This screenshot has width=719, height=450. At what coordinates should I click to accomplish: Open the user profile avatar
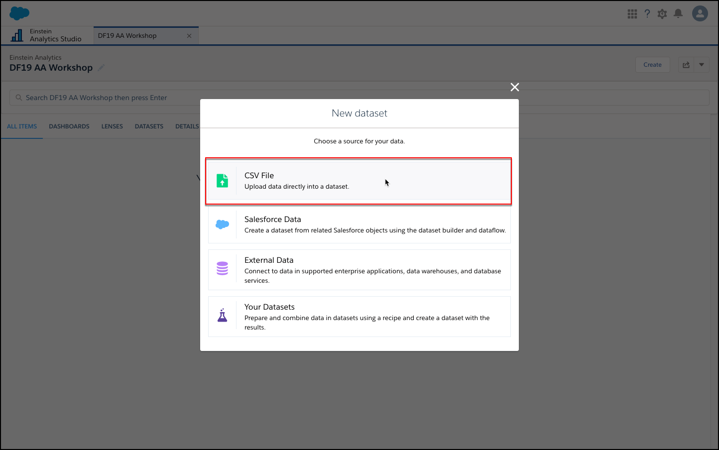click(x=700, y=13)
